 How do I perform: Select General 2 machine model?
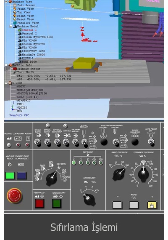pos(29,33)
